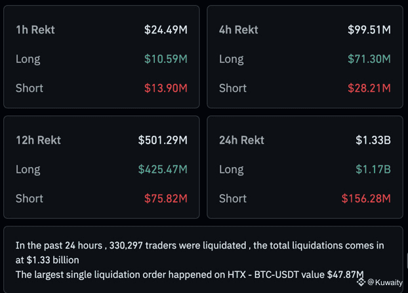Click the @Kuwaity username watermark
The height and width of the screenshot is (293, 408).
[386, 282]
